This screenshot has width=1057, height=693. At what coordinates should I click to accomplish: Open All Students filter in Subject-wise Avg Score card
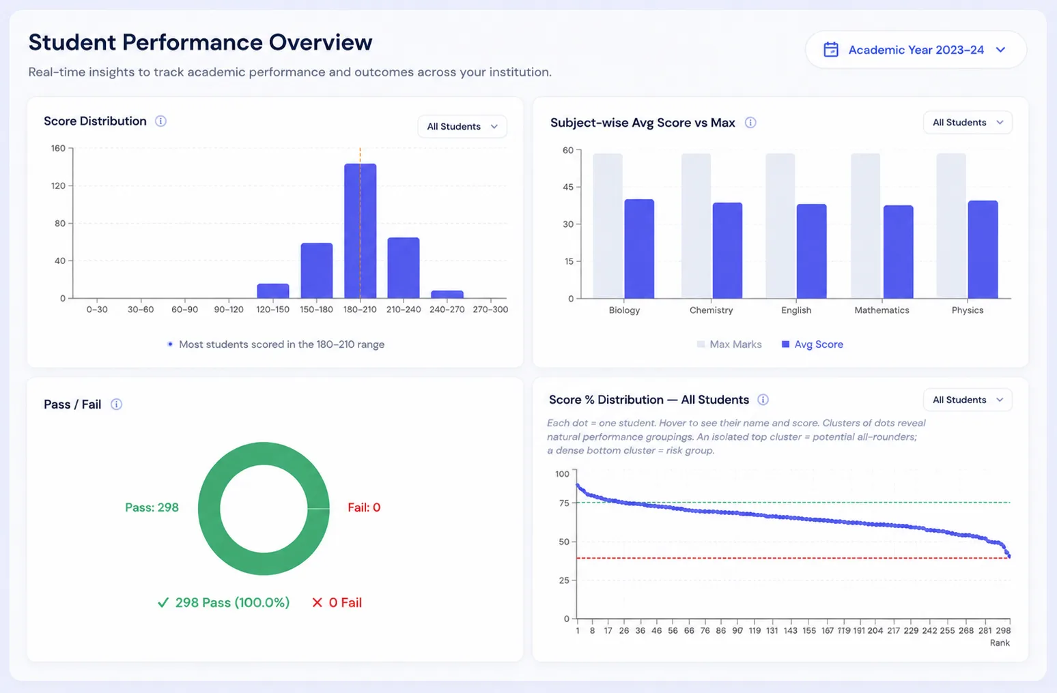click(968, 123)
